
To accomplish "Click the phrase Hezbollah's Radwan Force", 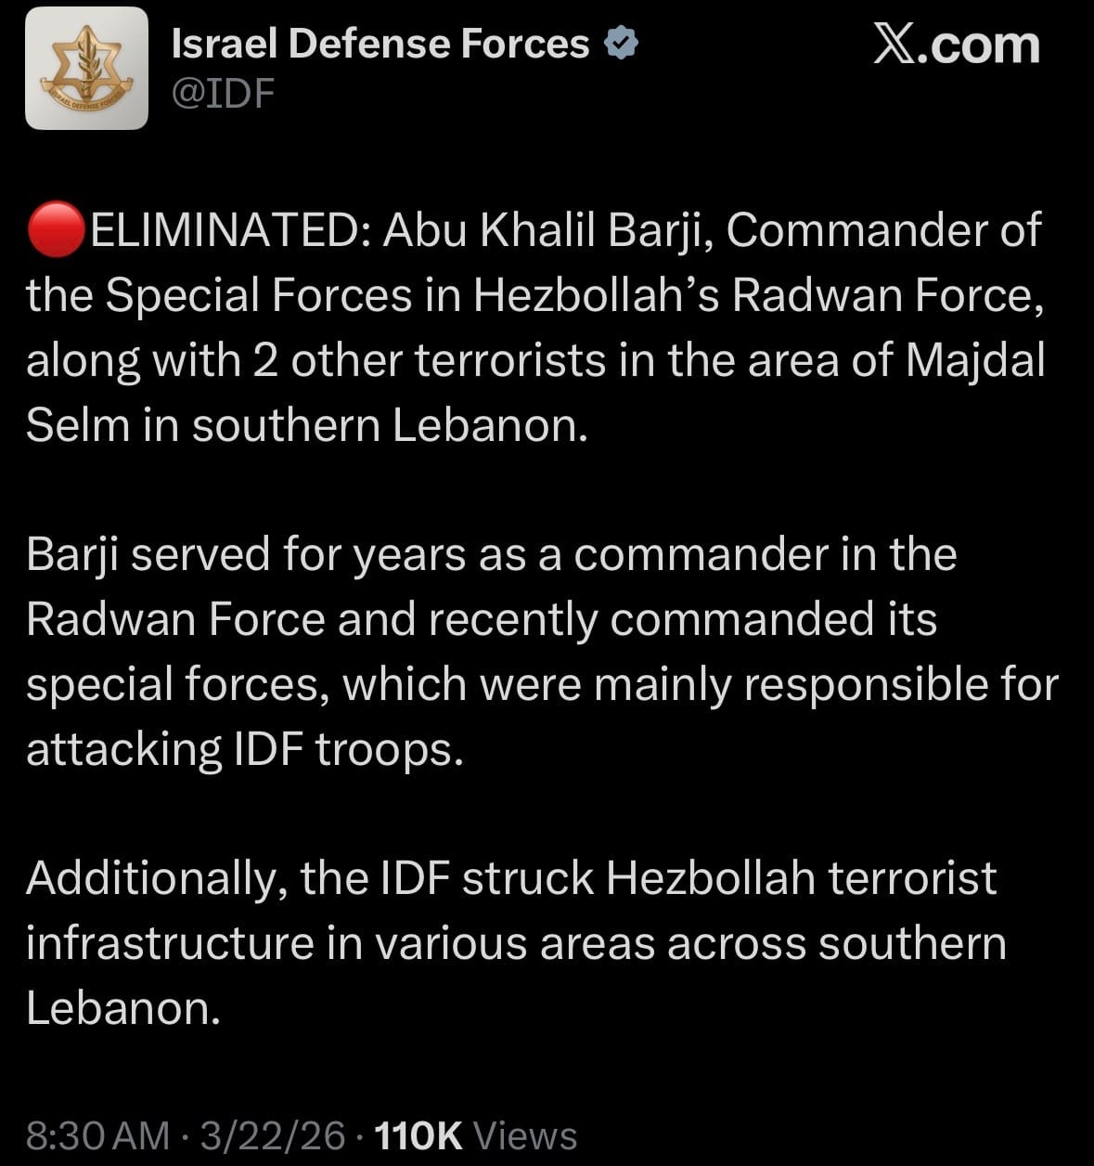I will (753, 296).
